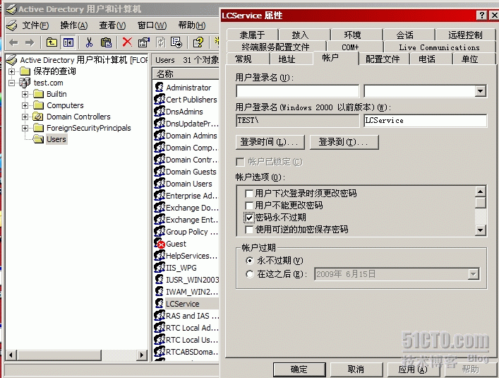Click the Refresh toolbar icon
The height and width of the screenshot is (378, 499).
[x=161, y=42]
